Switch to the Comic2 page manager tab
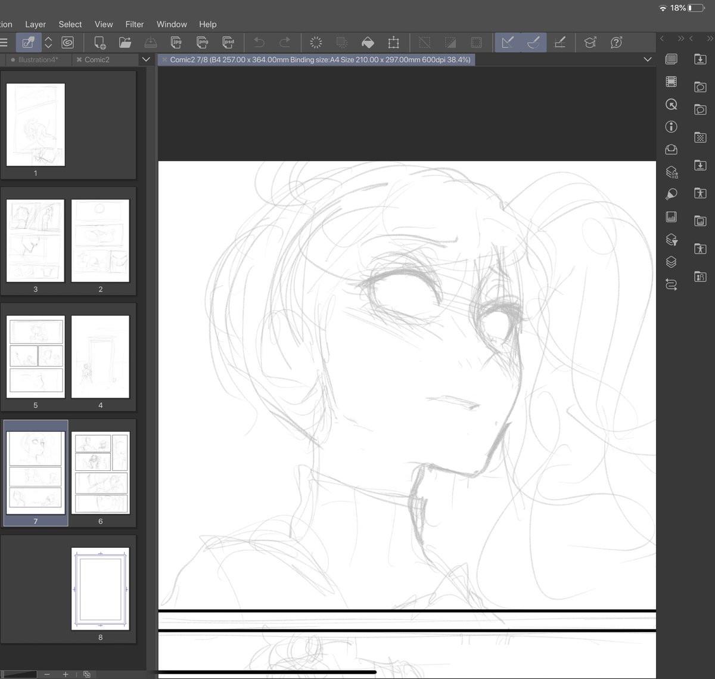715x679 pixels. [x=97, y=60]
